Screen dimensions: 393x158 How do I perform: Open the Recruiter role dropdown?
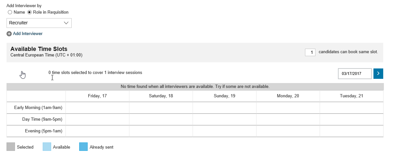pos(39,23)
